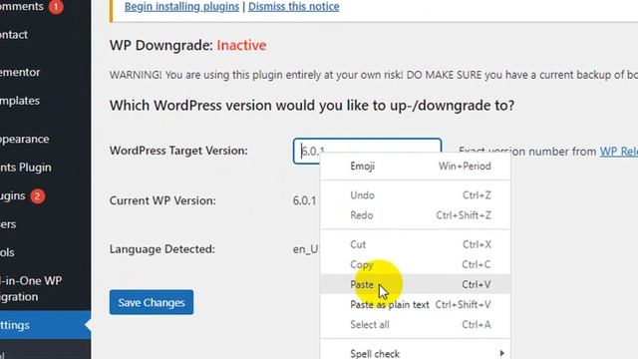Select Paste as plain text
638x359 pixels.
pos(415,304)
